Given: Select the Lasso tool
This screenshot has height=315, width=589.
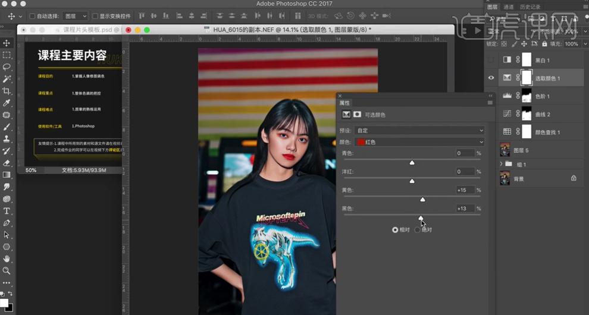Looking at the screenshot, I should click(7, 67).
